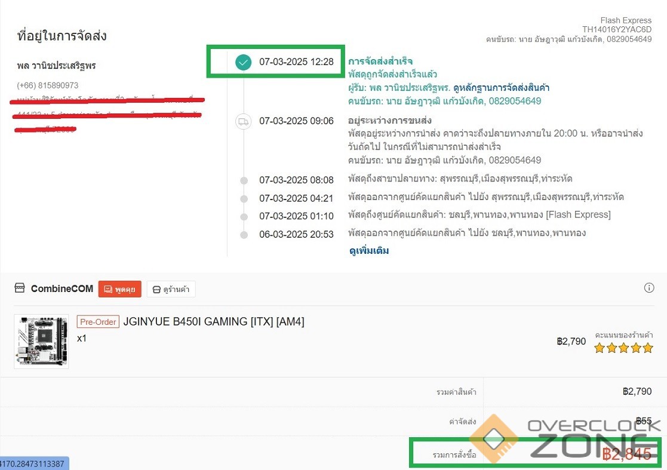Viewport: 667px width, 470px height.
Task: Click the orange chat button พูดคุย
Action: (119, 289)
